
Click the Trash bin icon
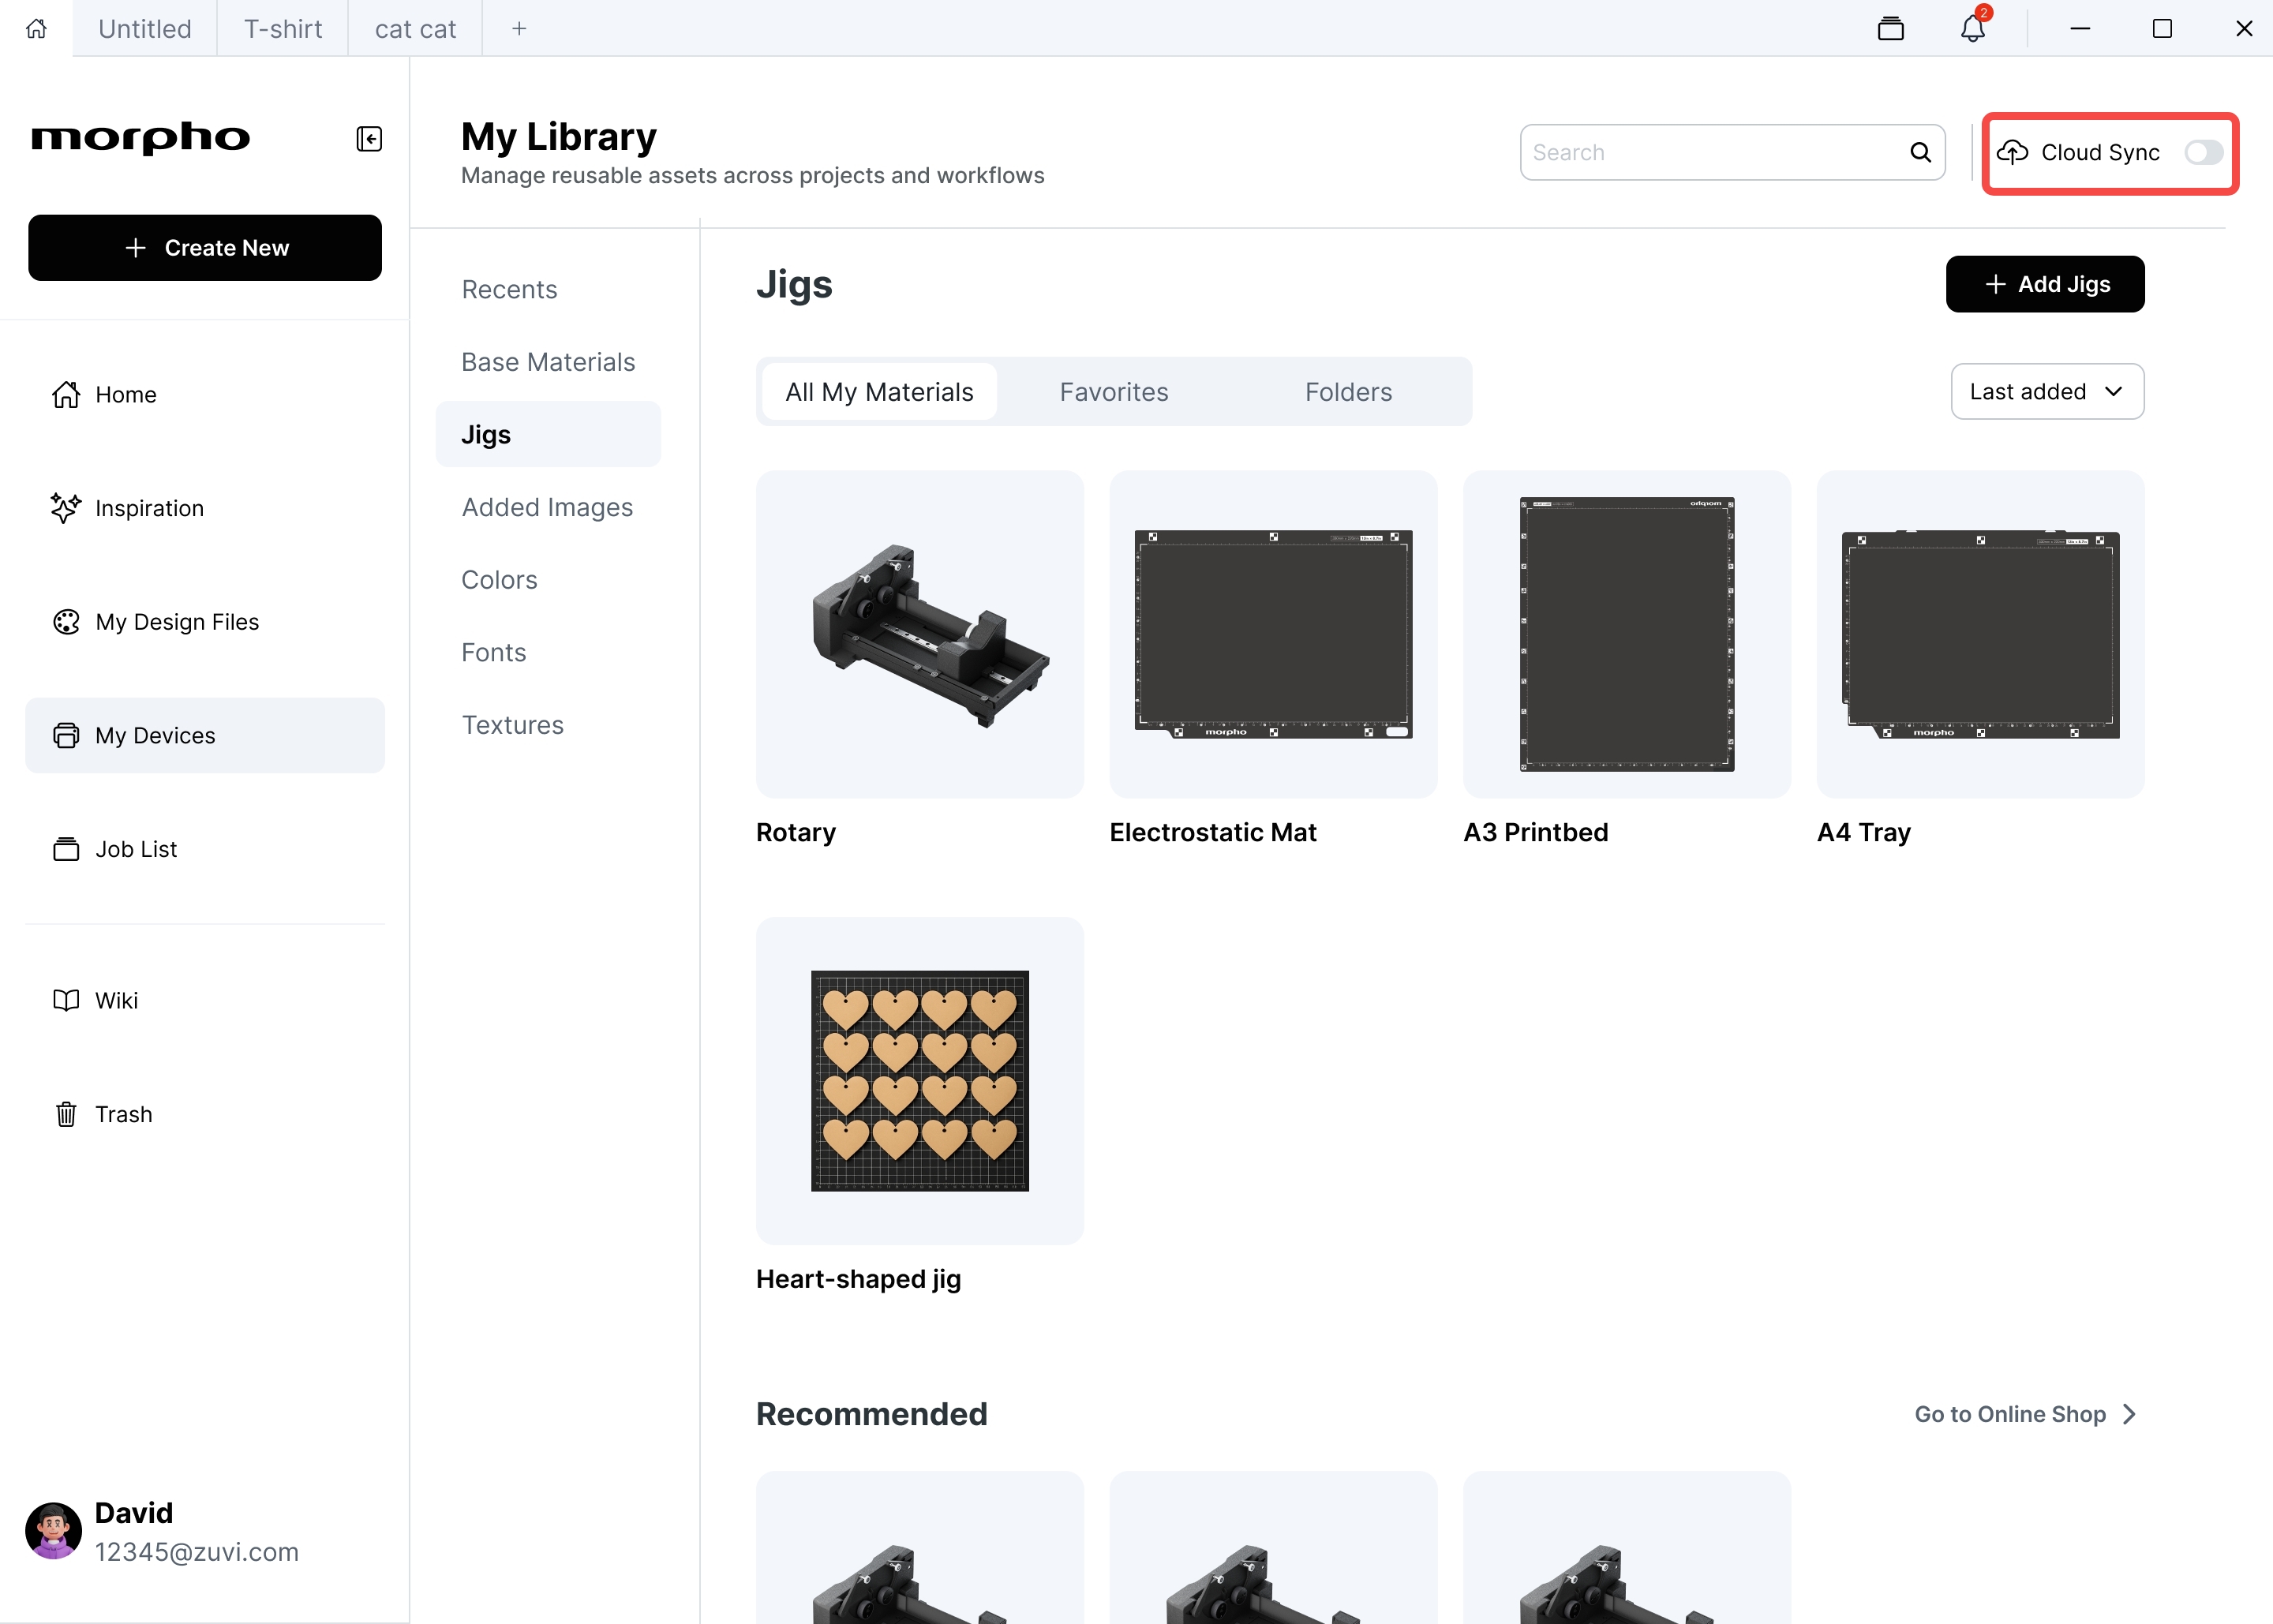tap(66, 1114)
